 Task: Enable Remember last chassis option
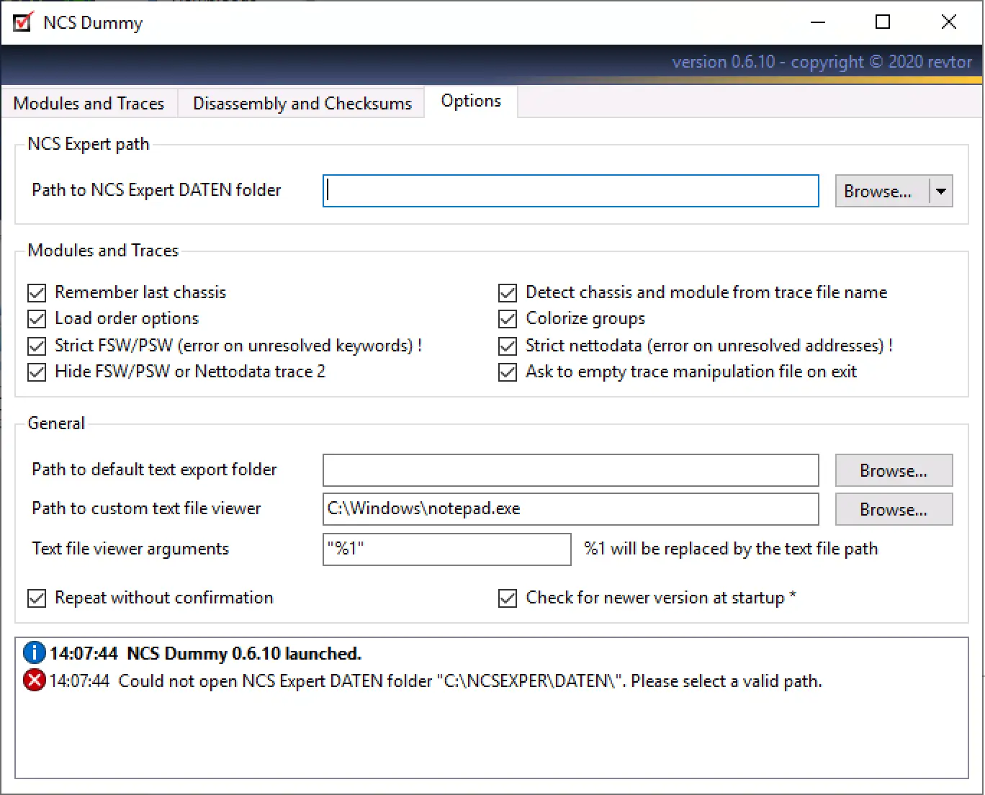[x=37, y=292]
